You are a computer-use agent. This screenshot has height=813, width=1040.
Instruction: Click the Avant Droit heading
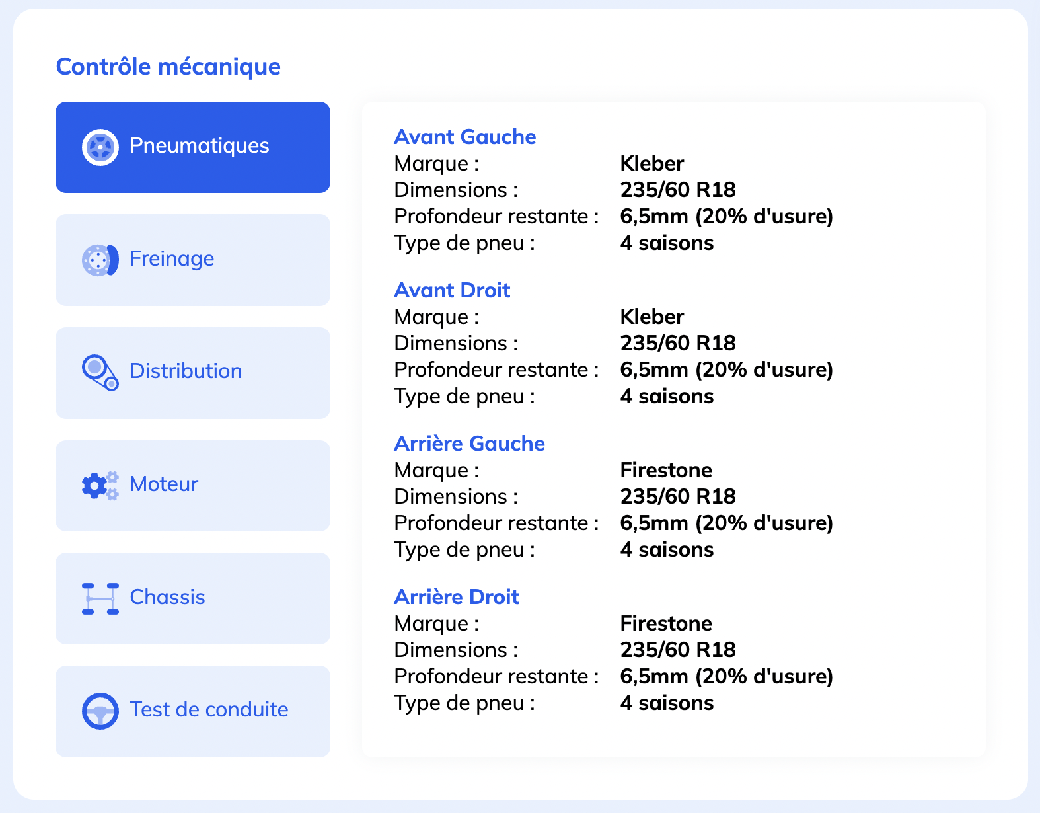click(x=453, y=290)
